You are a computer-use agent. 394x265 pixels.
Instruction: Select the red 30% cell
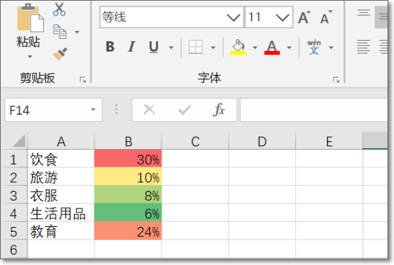(x=128, y=159)
